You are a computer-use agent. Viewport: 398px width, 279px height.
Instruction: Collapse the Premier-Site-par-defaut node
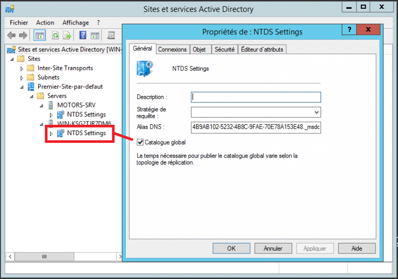(x=22, y=87)
